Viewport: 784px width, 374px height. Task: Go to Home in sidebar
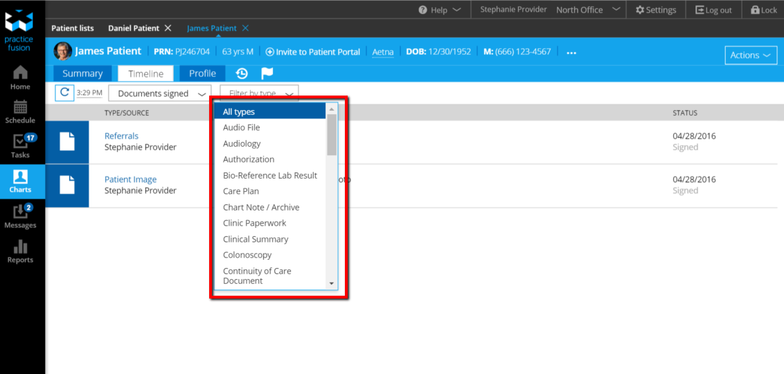point(20,78)
